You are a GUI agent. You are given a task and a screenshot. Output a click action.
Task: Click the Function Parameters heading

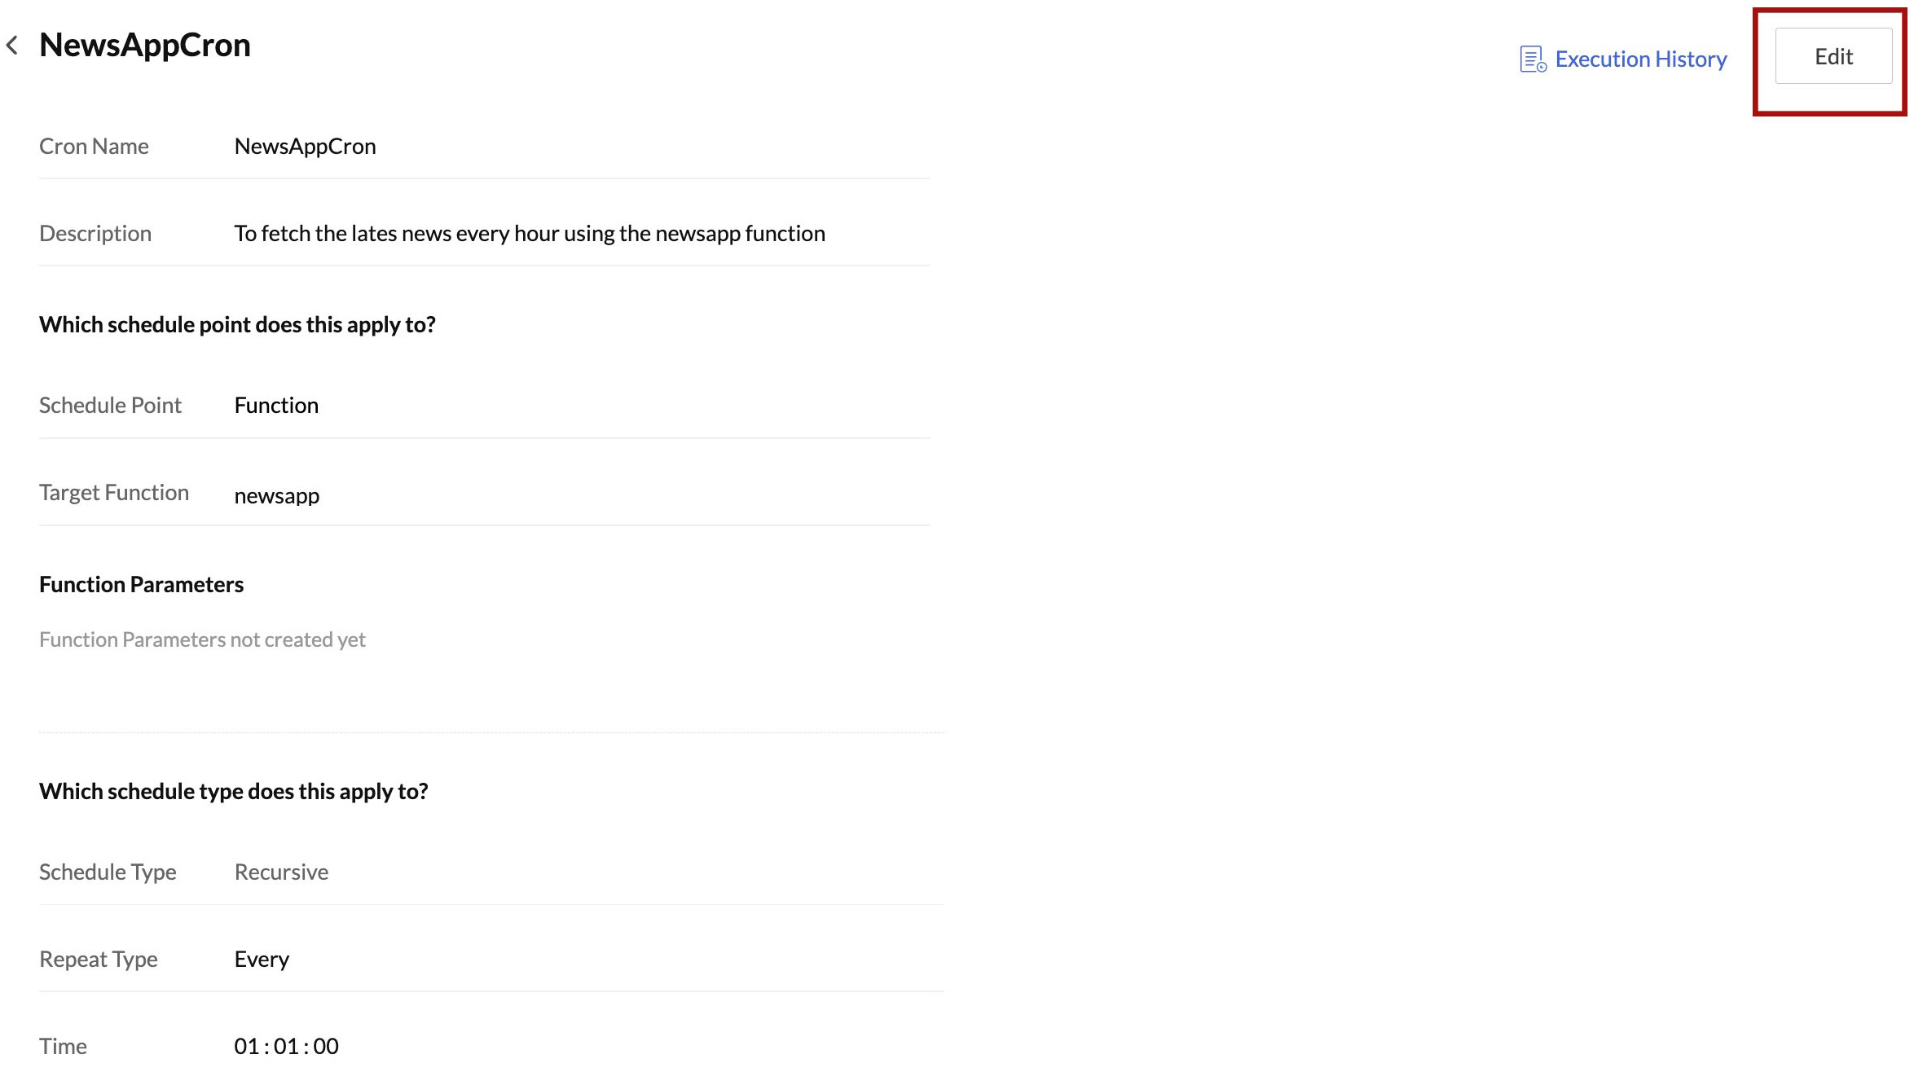pos(141,585)
